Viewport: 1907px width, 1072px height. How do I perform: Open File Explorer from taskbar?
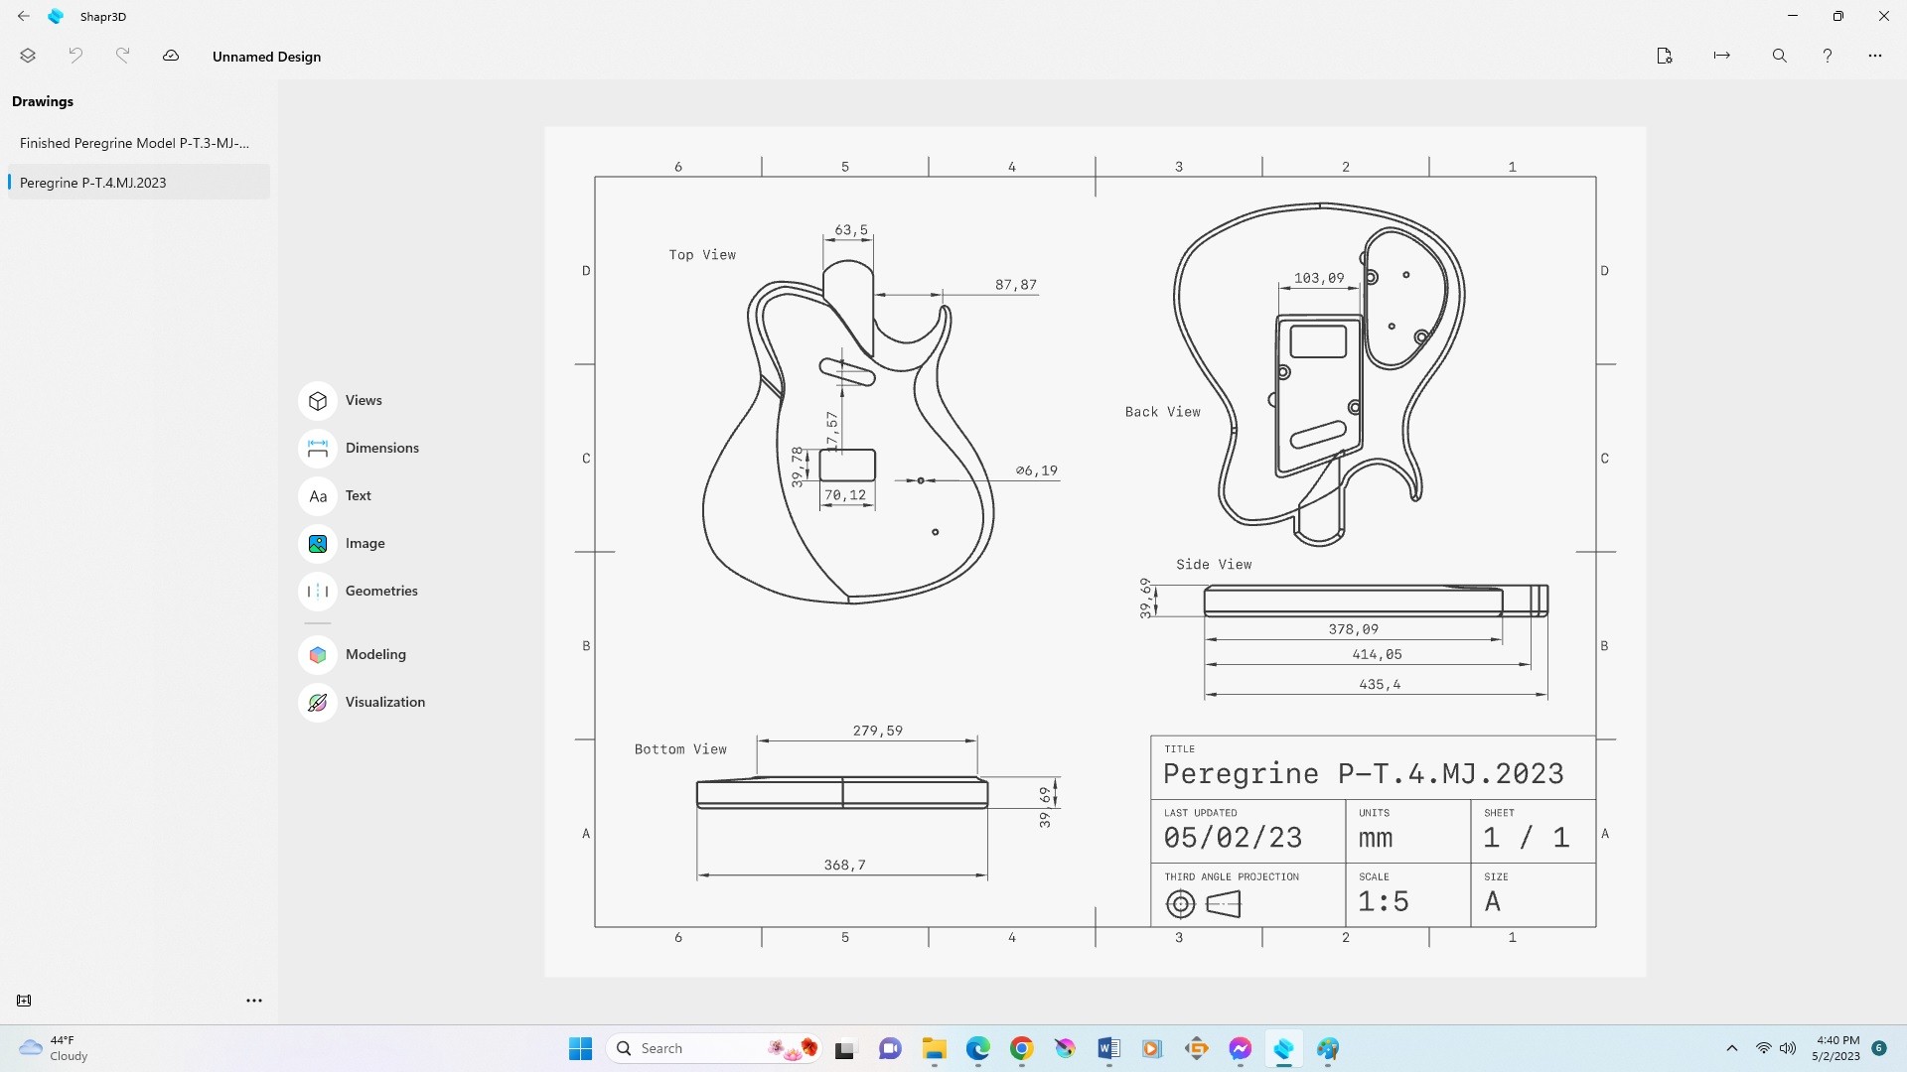tap(934, 1048)
